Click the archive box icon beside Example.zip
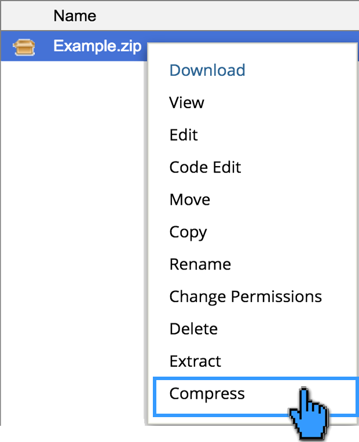The width and height of the screenshot is (359, 442). [24, 46]
